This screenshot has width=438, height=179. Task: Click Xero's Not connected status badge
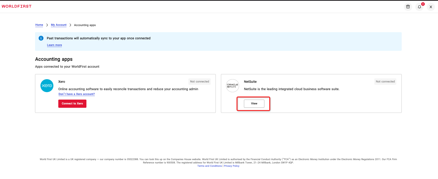coord(199,82)
